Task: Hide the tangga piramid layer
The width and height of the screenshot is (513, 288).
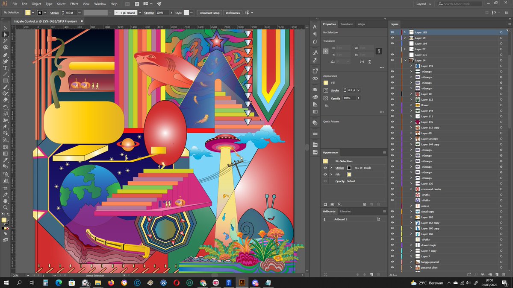Action: click(392, 262)
